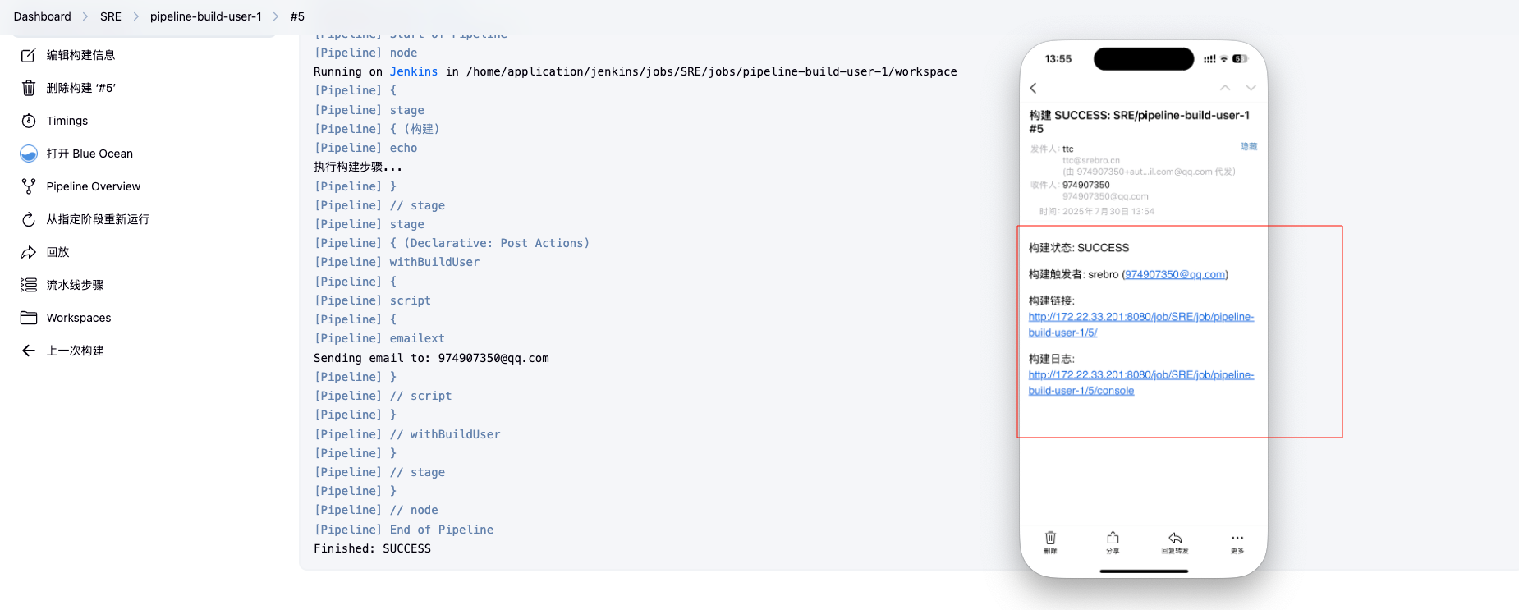Tap the more (更多) dots in the email toolbar

point(1237,539)
